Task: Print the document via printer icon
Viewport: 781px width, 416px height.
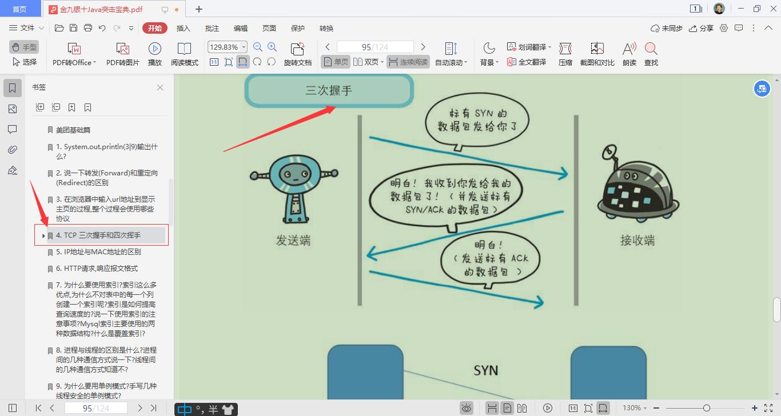Action: [88, 28]
